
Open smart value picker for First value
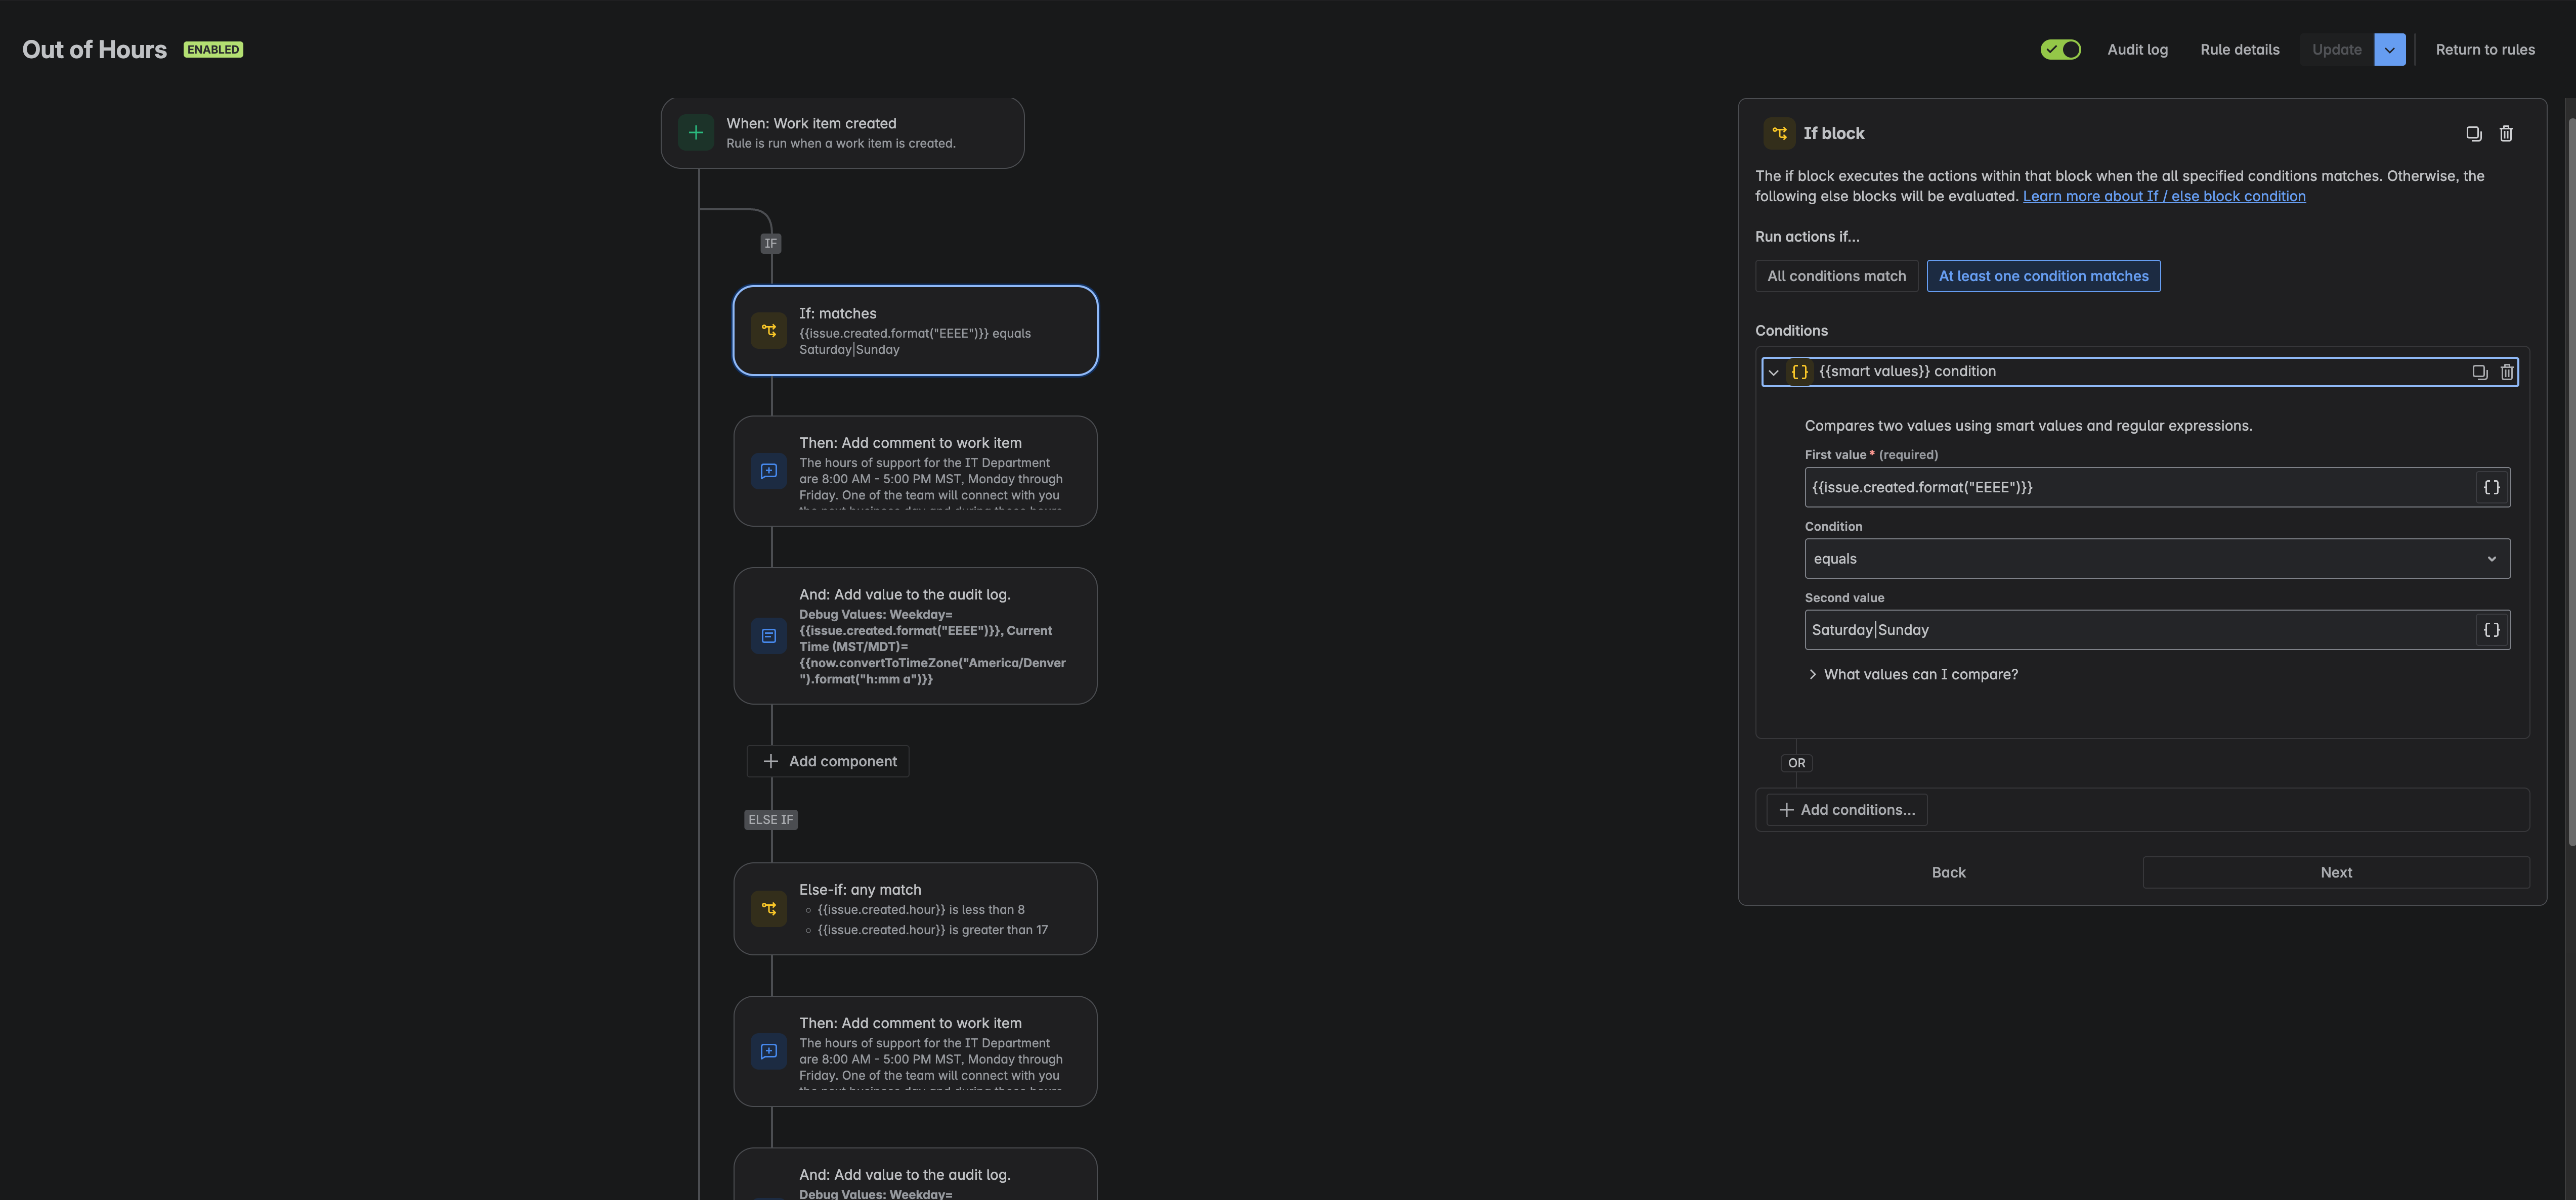pyautogui.click(x=2491, y=488)
